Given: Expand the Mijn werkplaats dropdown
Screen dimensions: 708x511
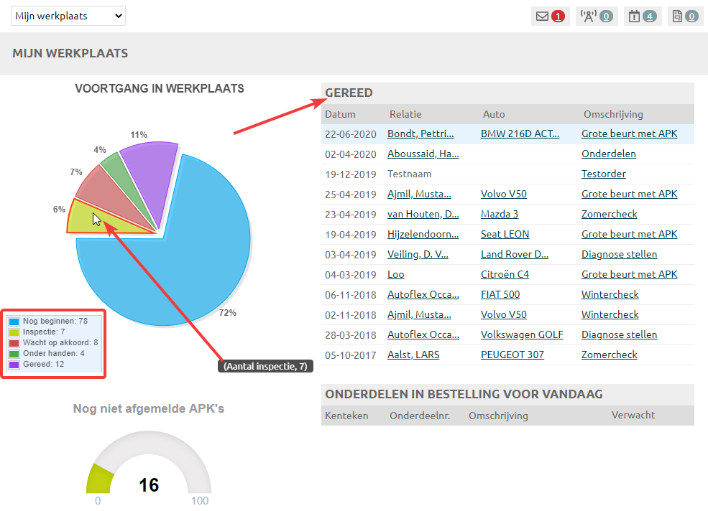Looking at the screenshot, I should 68,16.
